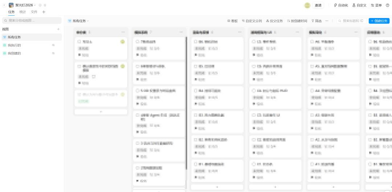Click the 邀请 invite button
Viewport: 392px width, 192px height.
(x=318, y=5)
